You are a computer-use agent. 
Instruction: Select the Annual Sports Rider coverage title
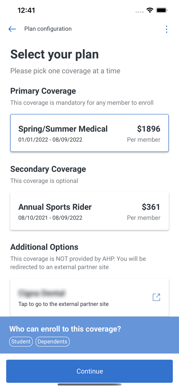click(55, 207)
